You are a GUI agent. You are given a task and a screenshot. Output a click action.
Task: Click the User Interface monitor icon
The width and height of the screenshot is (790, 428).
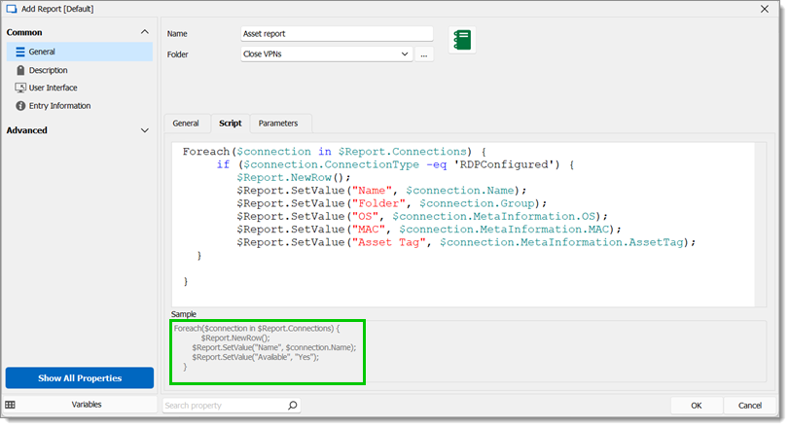click(20, 88)
